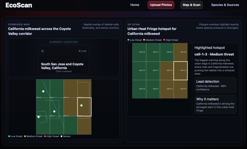Select cell-2-1 in the 3D scan grid
The width and height of the screenshot is (247, 149).
[x=153, y=52]
